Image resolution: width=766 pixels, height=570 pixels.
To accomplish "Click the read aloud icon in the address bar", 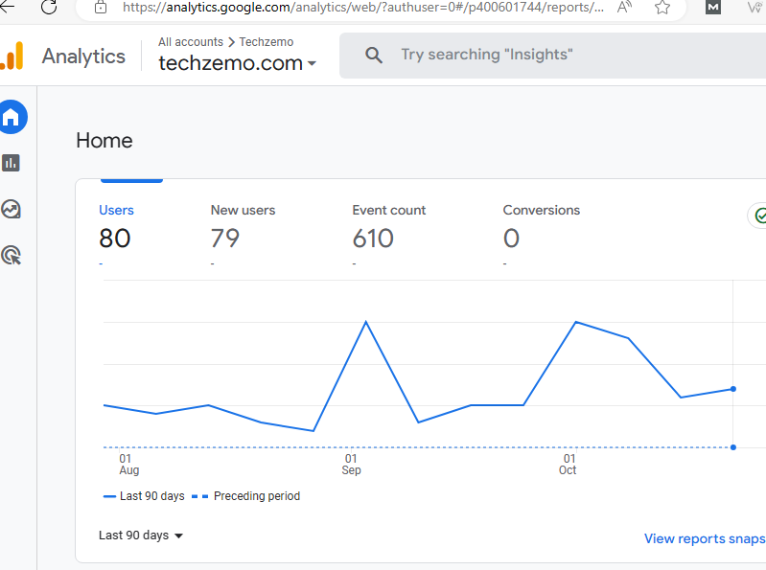I will click(x=624, y=8).
